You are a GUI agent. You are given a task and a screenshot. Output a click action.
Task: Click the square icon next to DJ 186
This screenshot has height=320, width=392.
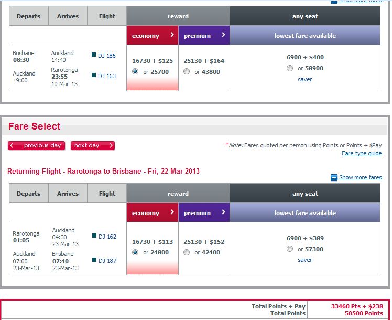94,55
